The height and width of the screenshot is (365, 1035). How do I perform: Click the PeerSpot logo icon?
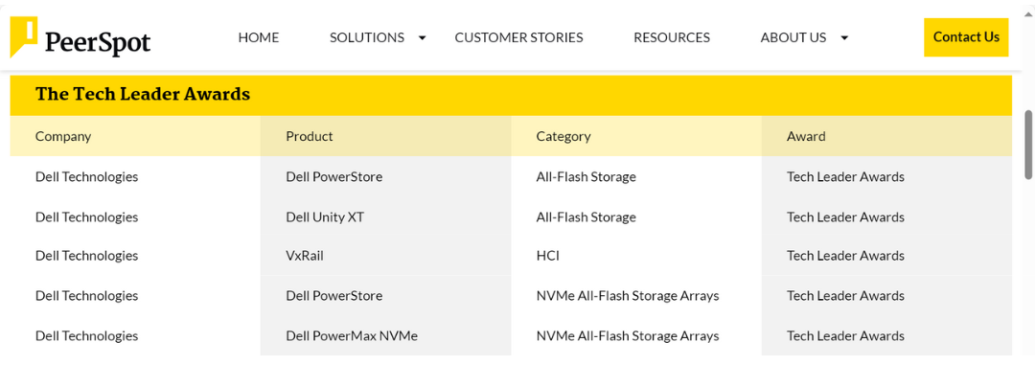click(24, 37)
